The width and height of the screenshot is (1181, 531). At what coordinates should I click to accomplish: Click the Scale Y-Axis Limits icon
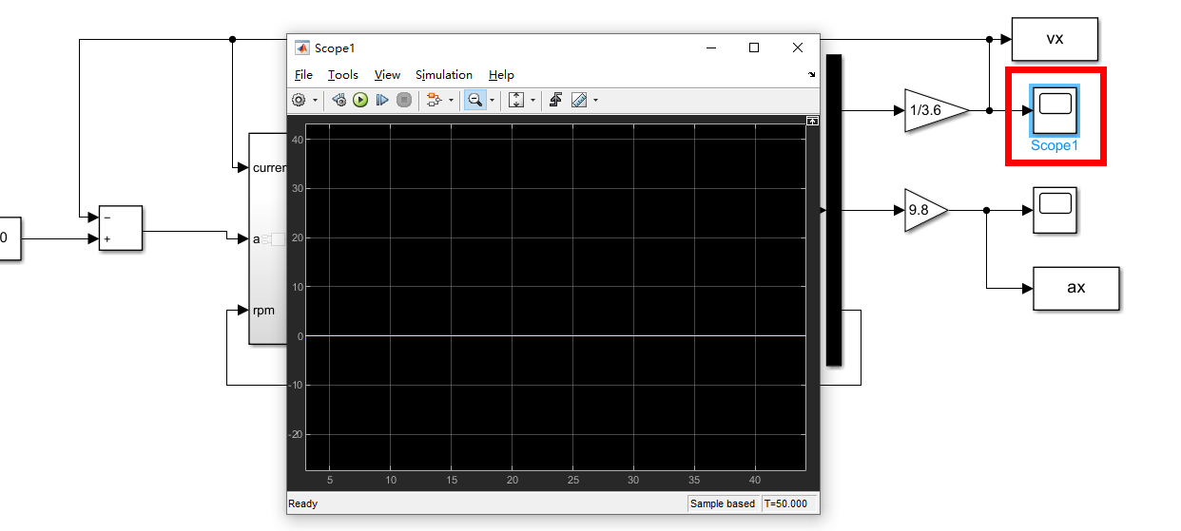click(516, 100)
